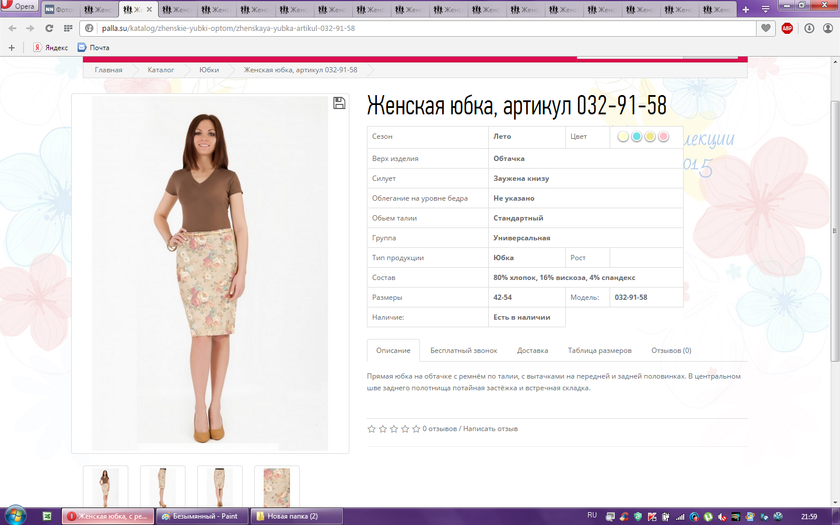Click the RU language indicator
The image size is (840, 525).
[592, 515]
